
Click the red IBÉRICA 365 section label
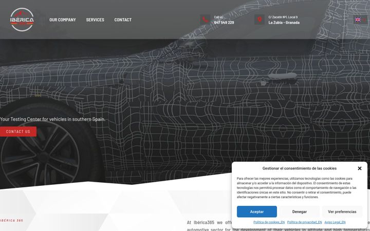click(x=11, y=221)
